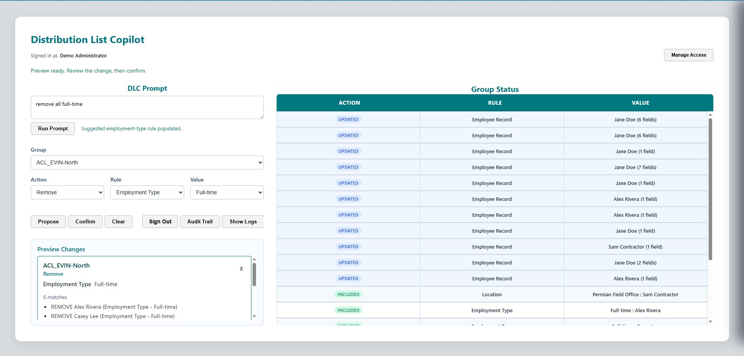Viewport: 744px width, 356px height.
Task: Click the down arrow of the preview scrollbar
Action: (254, 316)
